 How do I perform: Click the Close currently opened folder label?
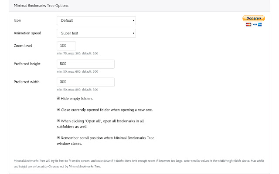click(x=107, y=110)
